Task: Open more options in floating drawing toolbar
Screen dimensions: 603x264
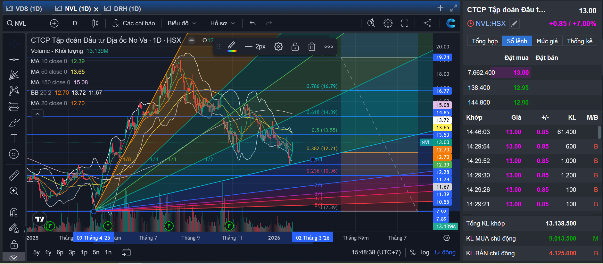Action: [x=328, y=47]
